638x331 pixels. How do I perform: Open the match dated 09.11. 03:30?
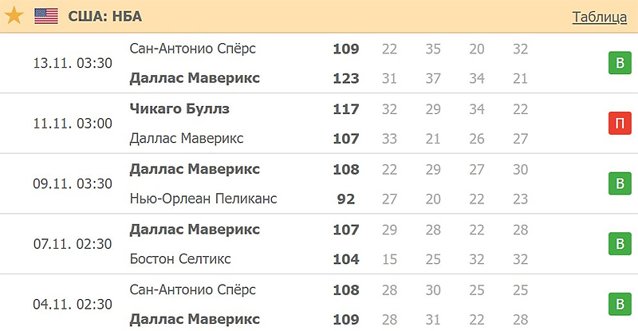click(73, 183)
